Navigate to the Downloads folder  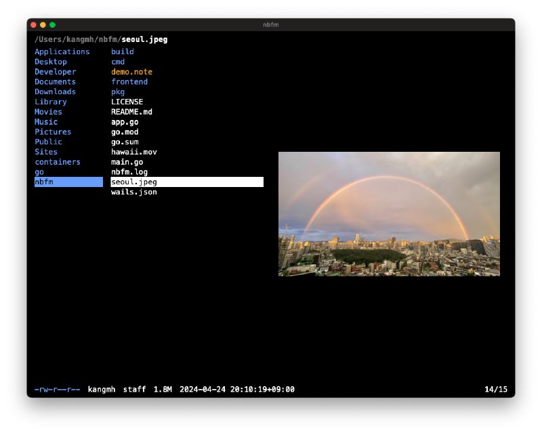(55, 91)
